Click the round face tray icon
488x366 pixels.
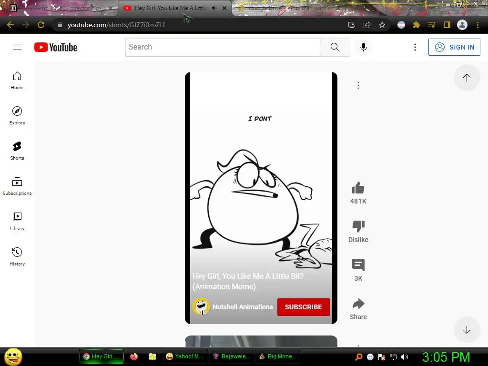click(370, 357)
